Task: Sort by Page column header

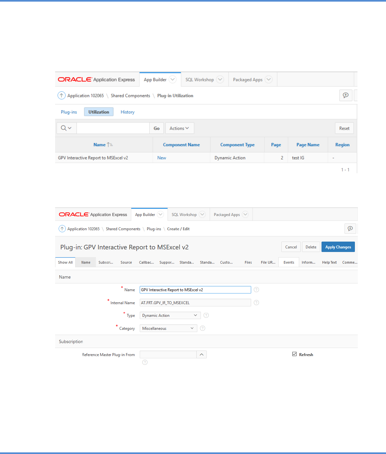Action: [276, 145]
